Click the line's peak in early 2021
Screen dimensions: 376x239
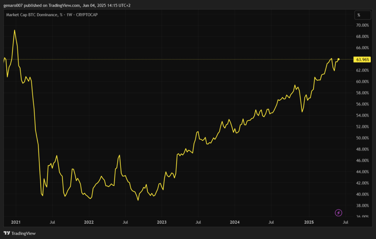[x=14, y=30]
